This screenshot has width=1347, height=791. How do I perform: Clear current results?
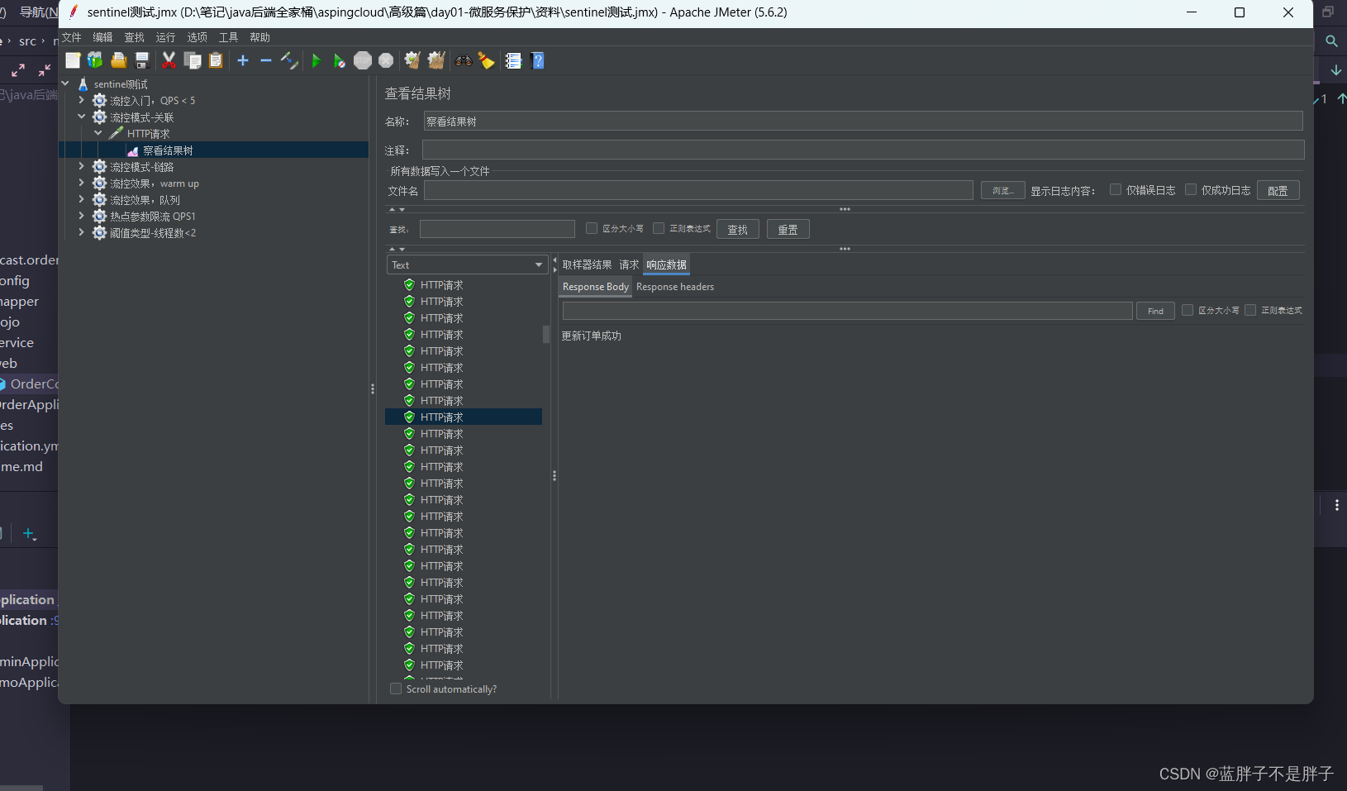412,60
